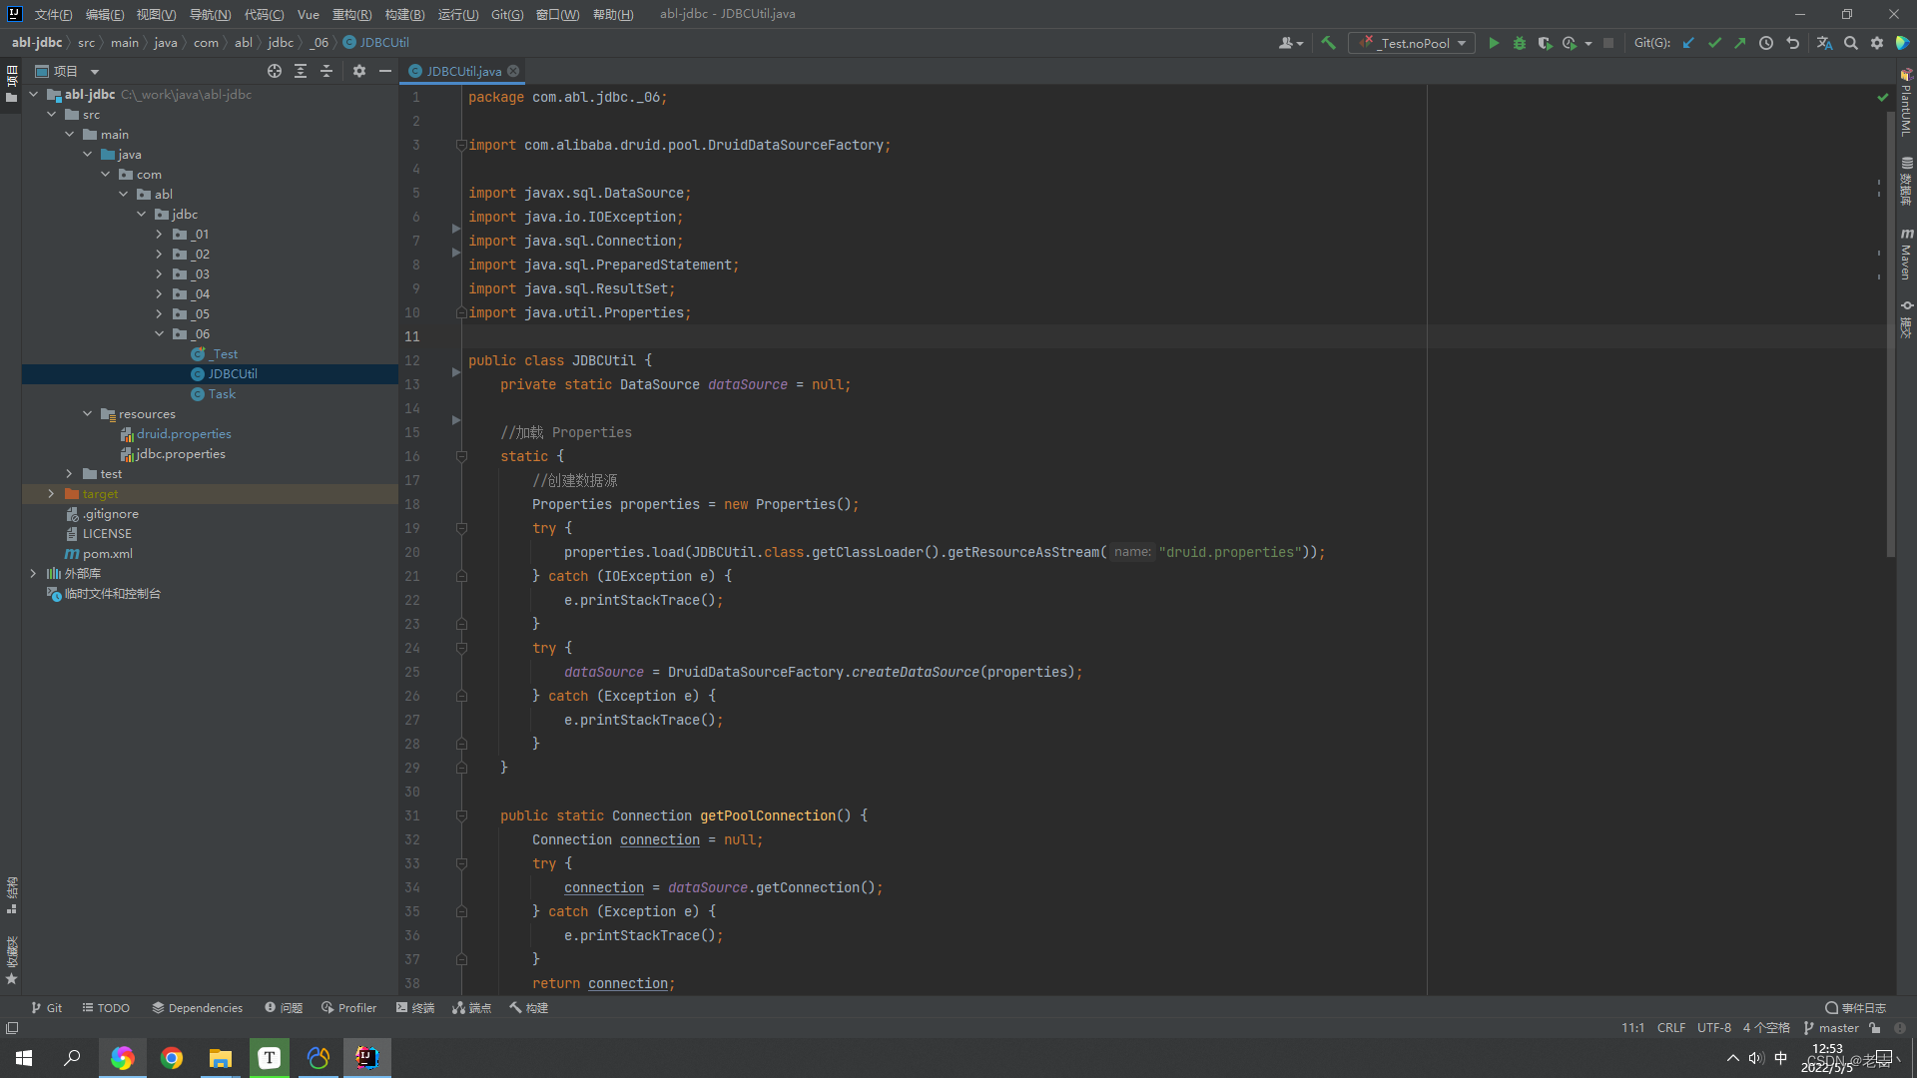Open the Git(G) menu

(507, 14)
